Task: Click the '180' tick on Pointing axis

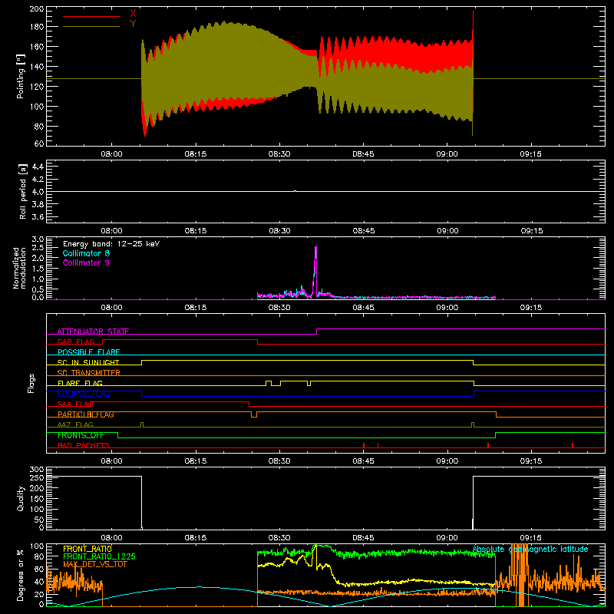Action: (37, 27)
